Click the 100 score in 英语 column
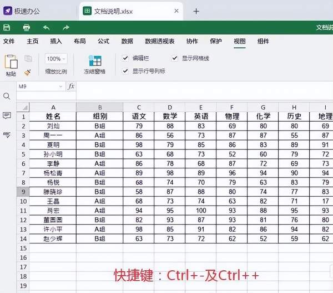333x293 pixels. (x=201, y=211)
